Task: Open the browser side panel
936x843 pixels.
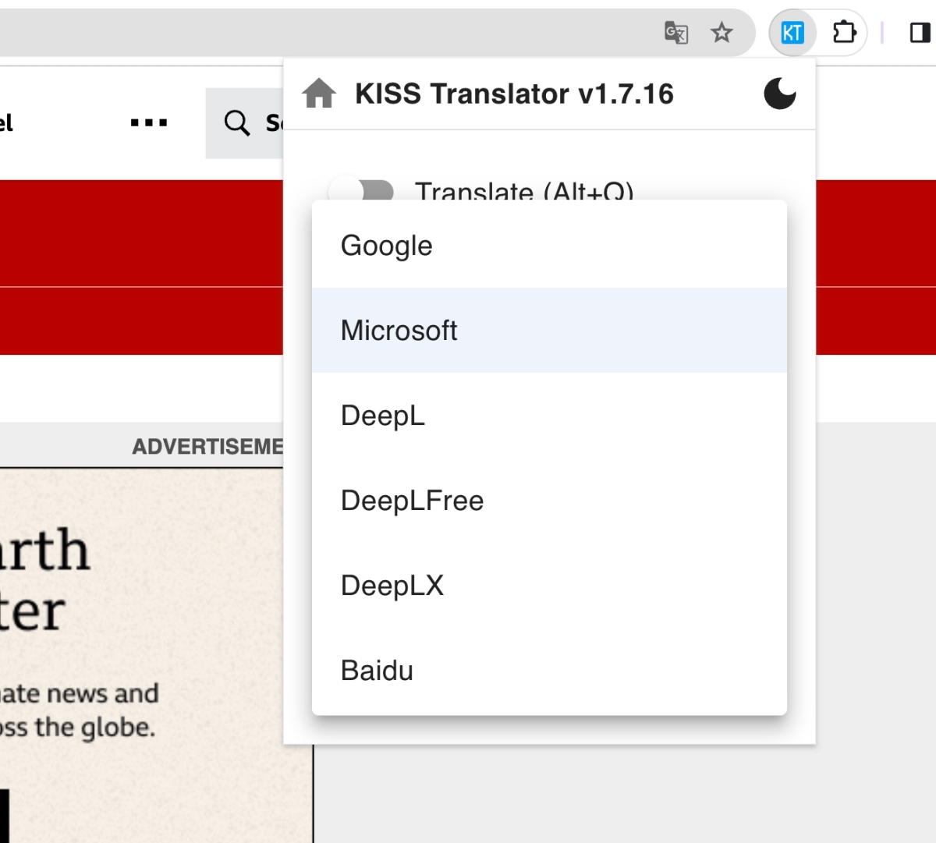Action: (920, 33)
